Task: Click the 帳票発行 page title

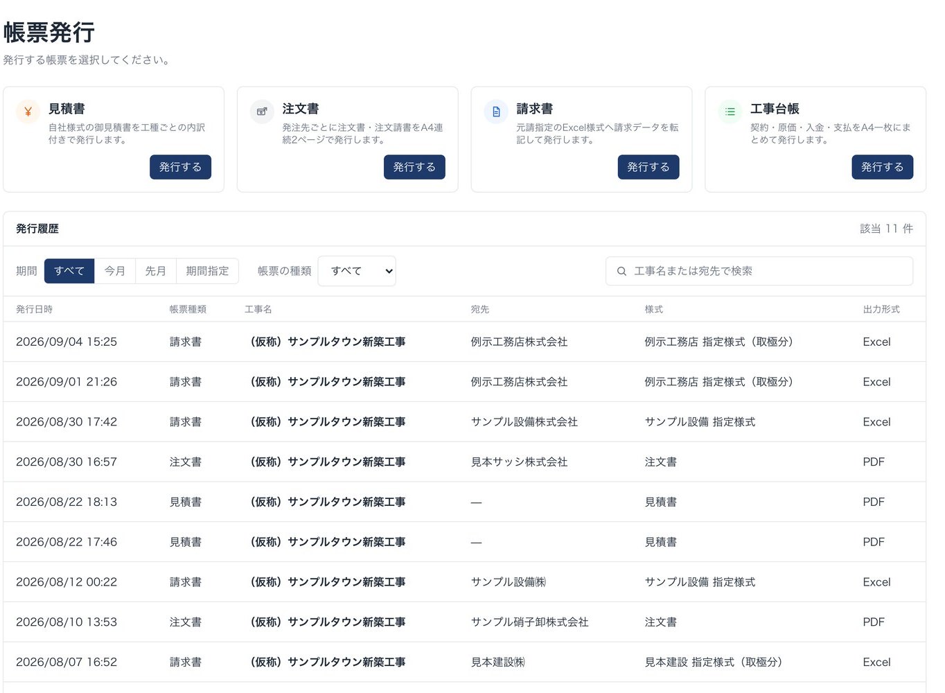Action: 49,33
